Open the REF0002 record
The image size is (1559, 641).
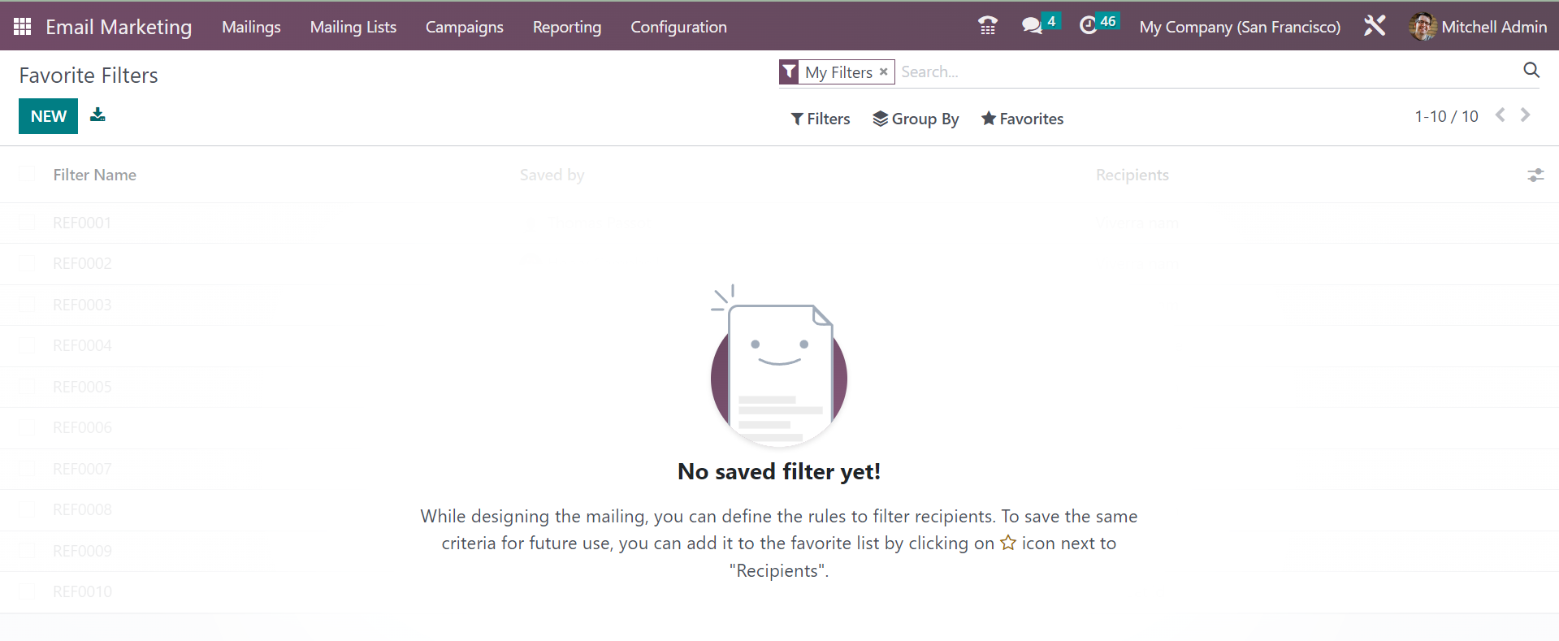[82, 263]
